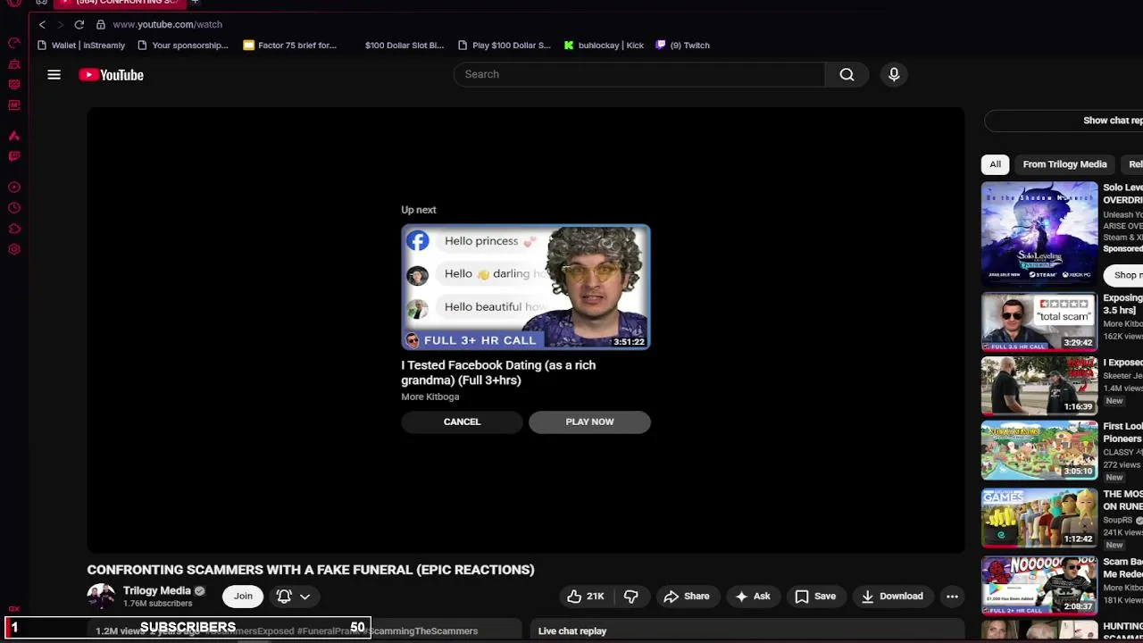Open the Solo Leveling sponsored ad thumbnail

tap(1039, 232)
